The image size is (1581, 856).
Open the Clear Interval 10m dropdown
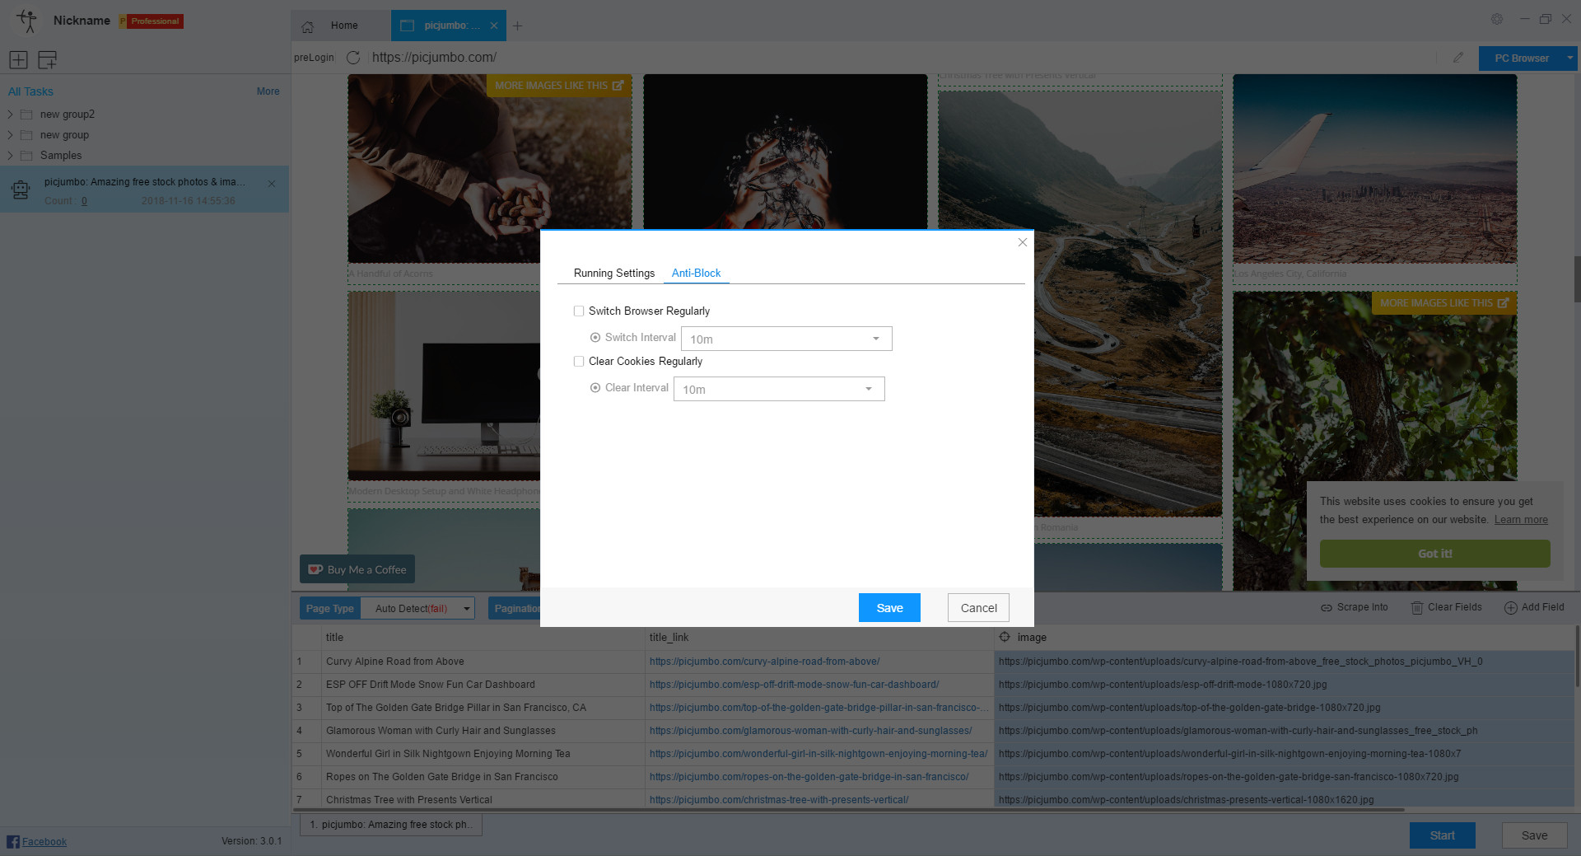coord(779,389)
